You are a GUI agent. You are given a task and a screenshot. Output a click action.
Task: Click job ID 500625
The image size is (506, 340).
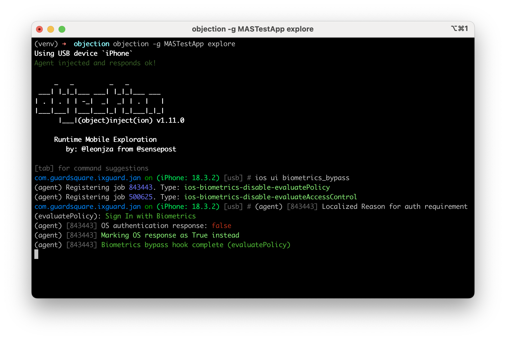[x=140, y=197]
